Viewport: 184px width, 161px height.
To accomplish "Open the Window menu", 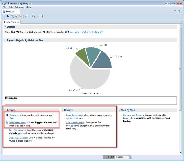I will [x=19, y=7].
